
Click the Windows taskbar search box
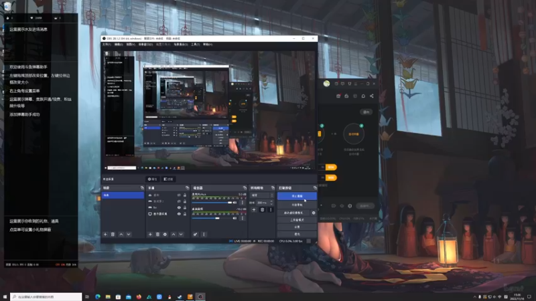click(46, 297)
